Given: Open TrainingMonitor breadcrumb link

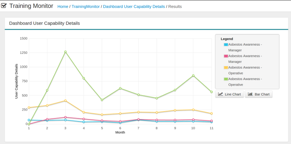Looking at the screenshot, I should pyautogui.click(x=85, y=7).
